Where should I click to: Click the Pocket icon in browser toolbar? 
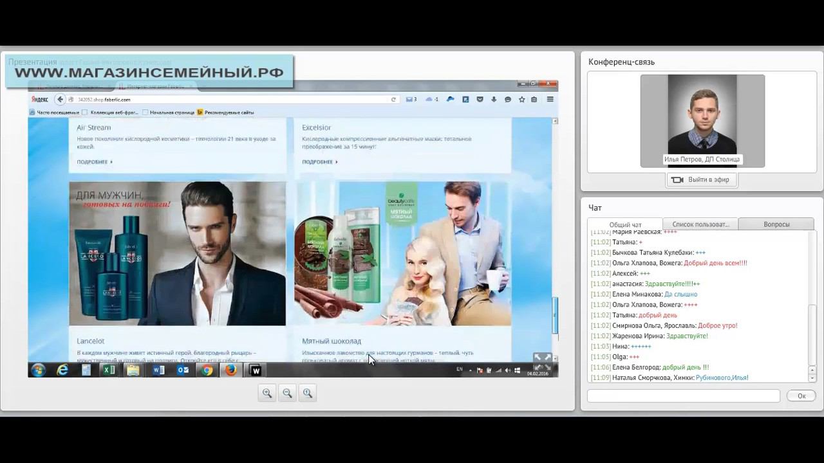[480, 100]
